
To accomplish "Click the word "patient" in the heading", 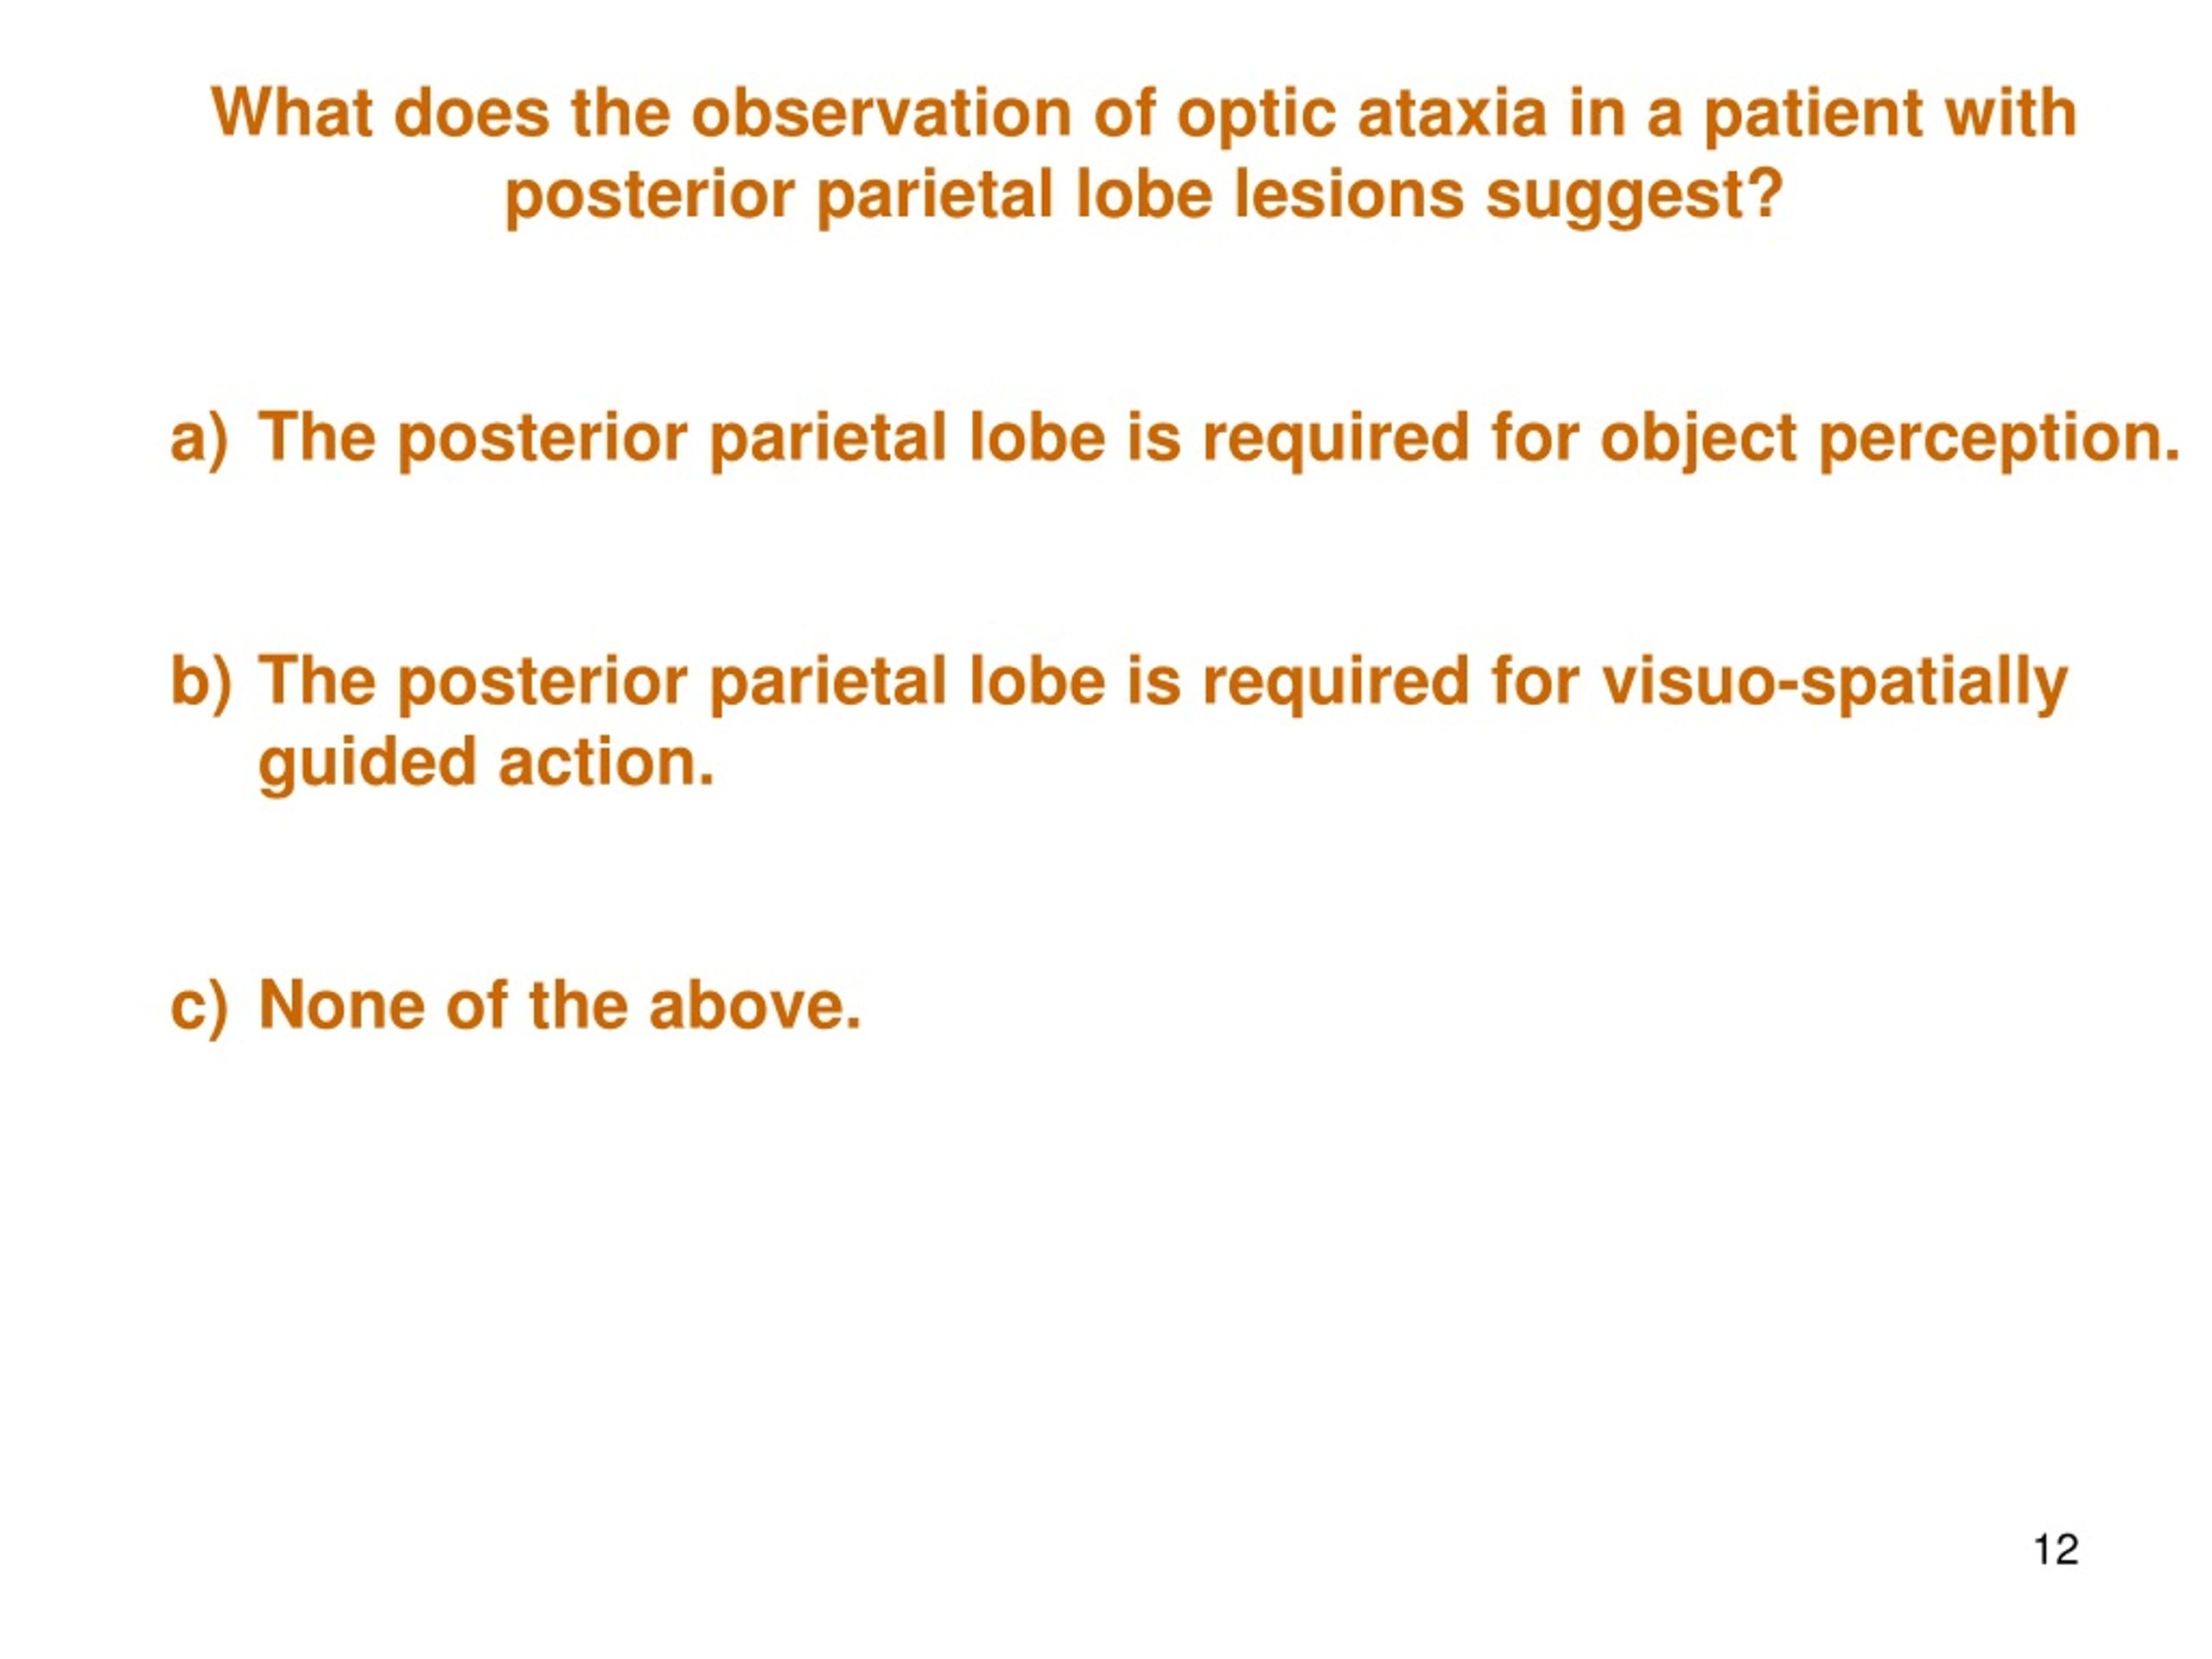I will (x=1813, y=113).
